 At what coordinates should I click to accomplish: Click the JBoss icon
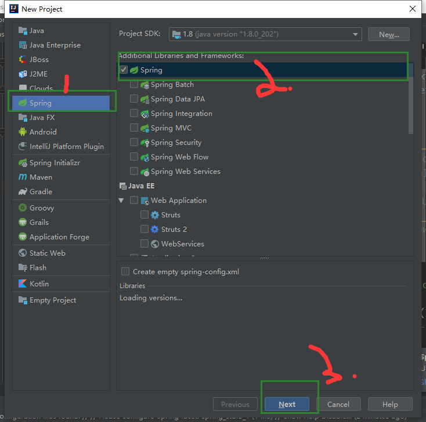click(x=23, y=60)
